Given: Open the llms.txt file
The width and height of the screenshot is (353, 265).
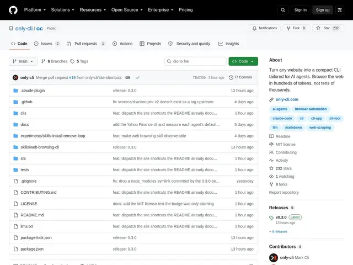Looking at the screenshot, I should click(26, 226).
